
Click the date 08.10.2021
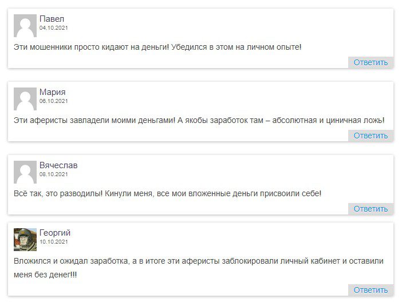pos(54,174)
